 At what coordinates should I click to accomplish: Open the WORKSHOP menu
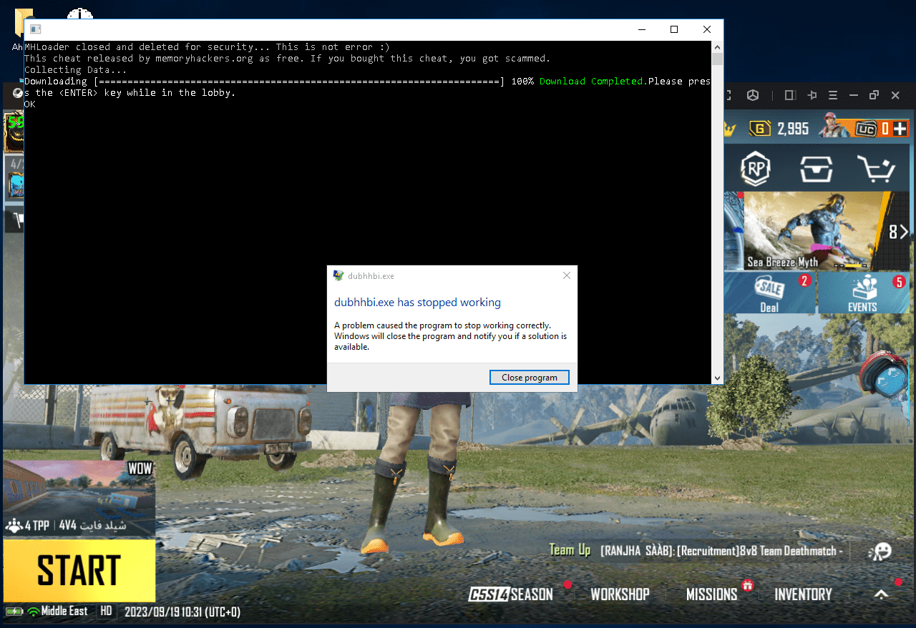click(x=620, y=594)
